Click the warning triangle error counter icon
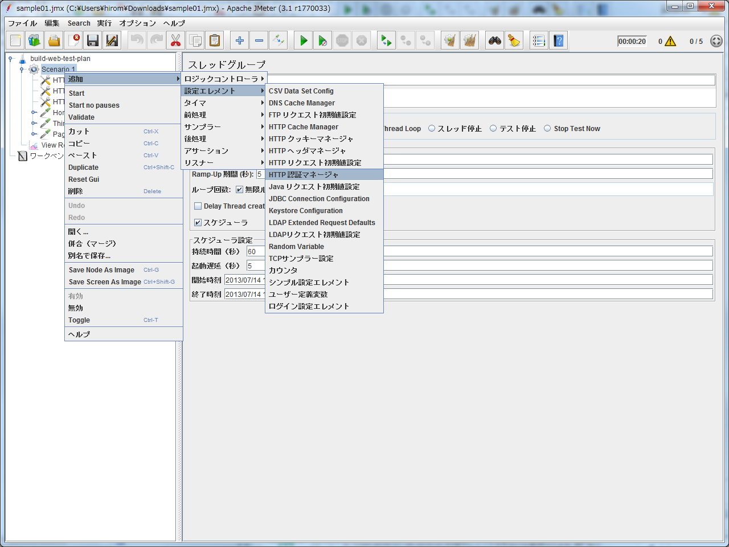The height and width of the screenshot is (547, 729). (670, 41)
